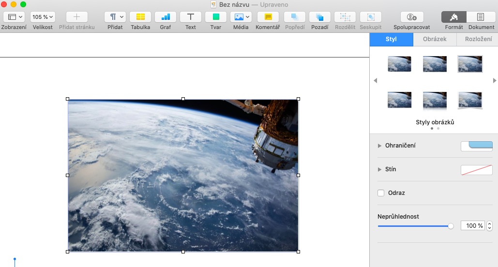Open Dokument settings panel icon
Viewport: 498px width, 267px height.
point(481,17)
